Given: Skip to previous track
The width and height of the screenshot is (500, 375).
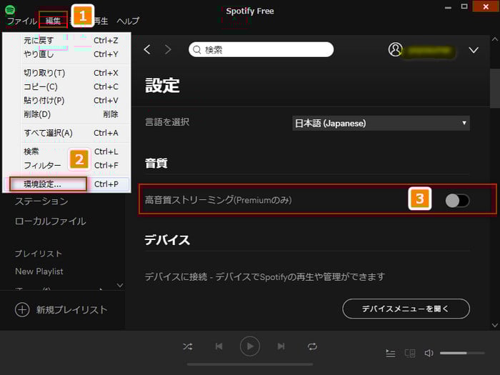Looking at the screenshot, I should pos(219,346).
